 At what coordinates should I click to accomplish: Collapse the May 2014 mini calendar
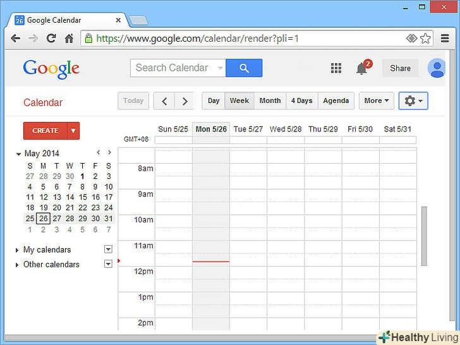[18, 154]
